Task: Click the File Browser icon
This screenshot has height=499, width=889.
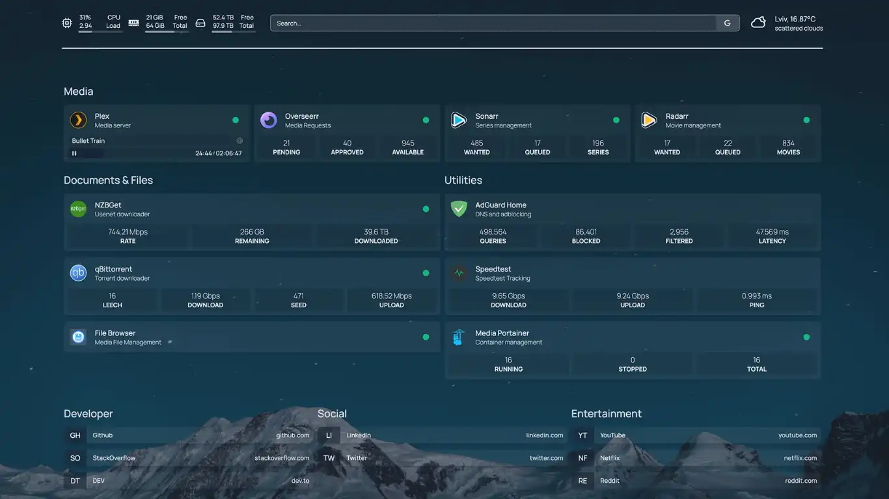Action: (x=78, y=337)
